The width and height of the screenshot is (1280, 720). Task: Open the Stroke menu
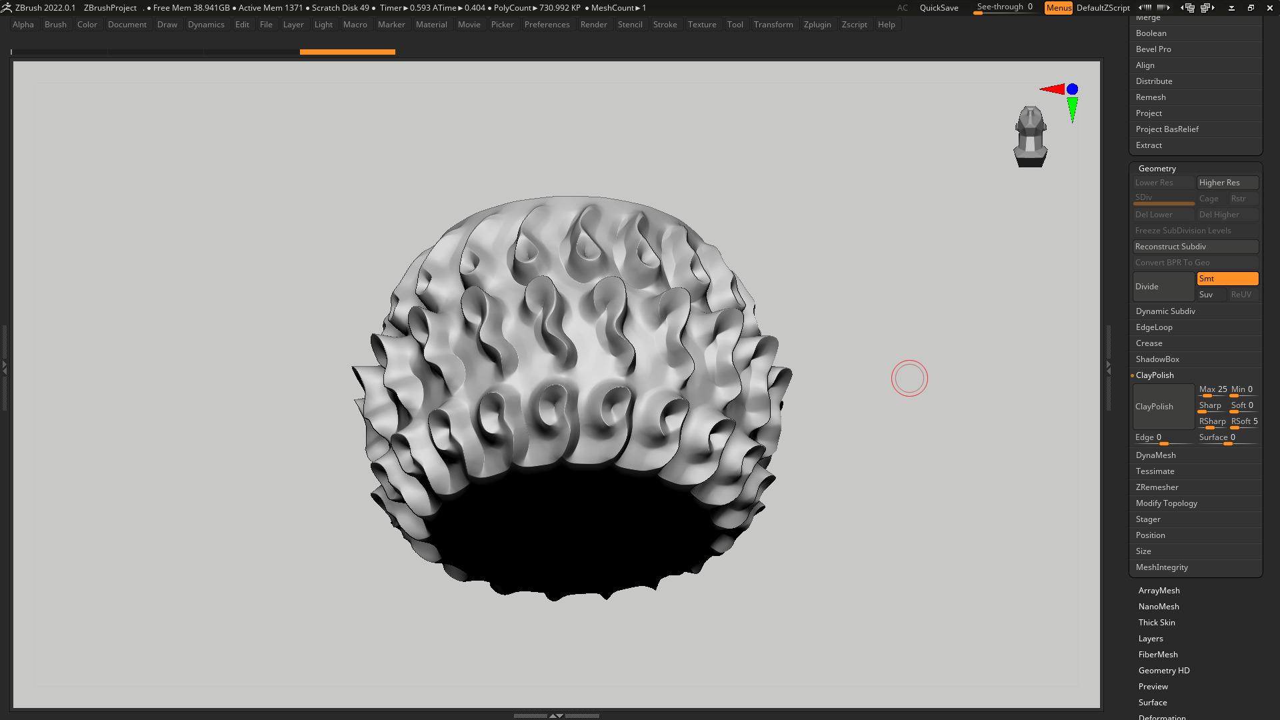point(665,25)
